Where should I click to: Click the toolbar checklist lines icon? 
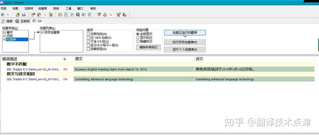90,14
